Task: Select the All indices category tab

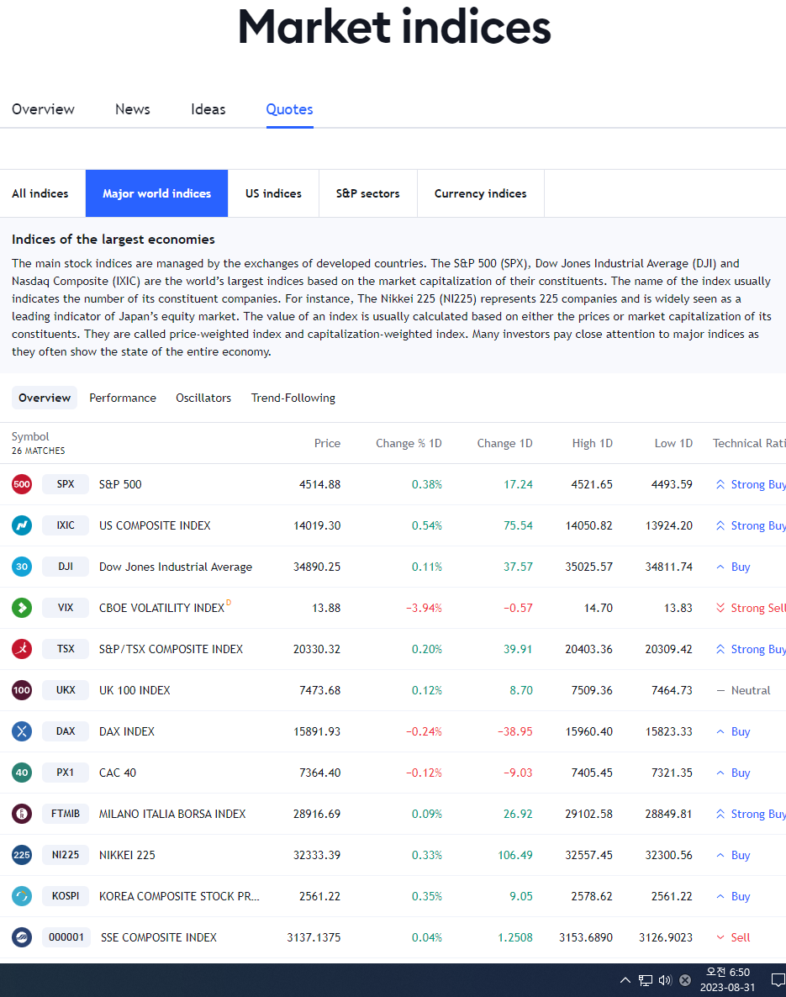Action: (40, 193)
